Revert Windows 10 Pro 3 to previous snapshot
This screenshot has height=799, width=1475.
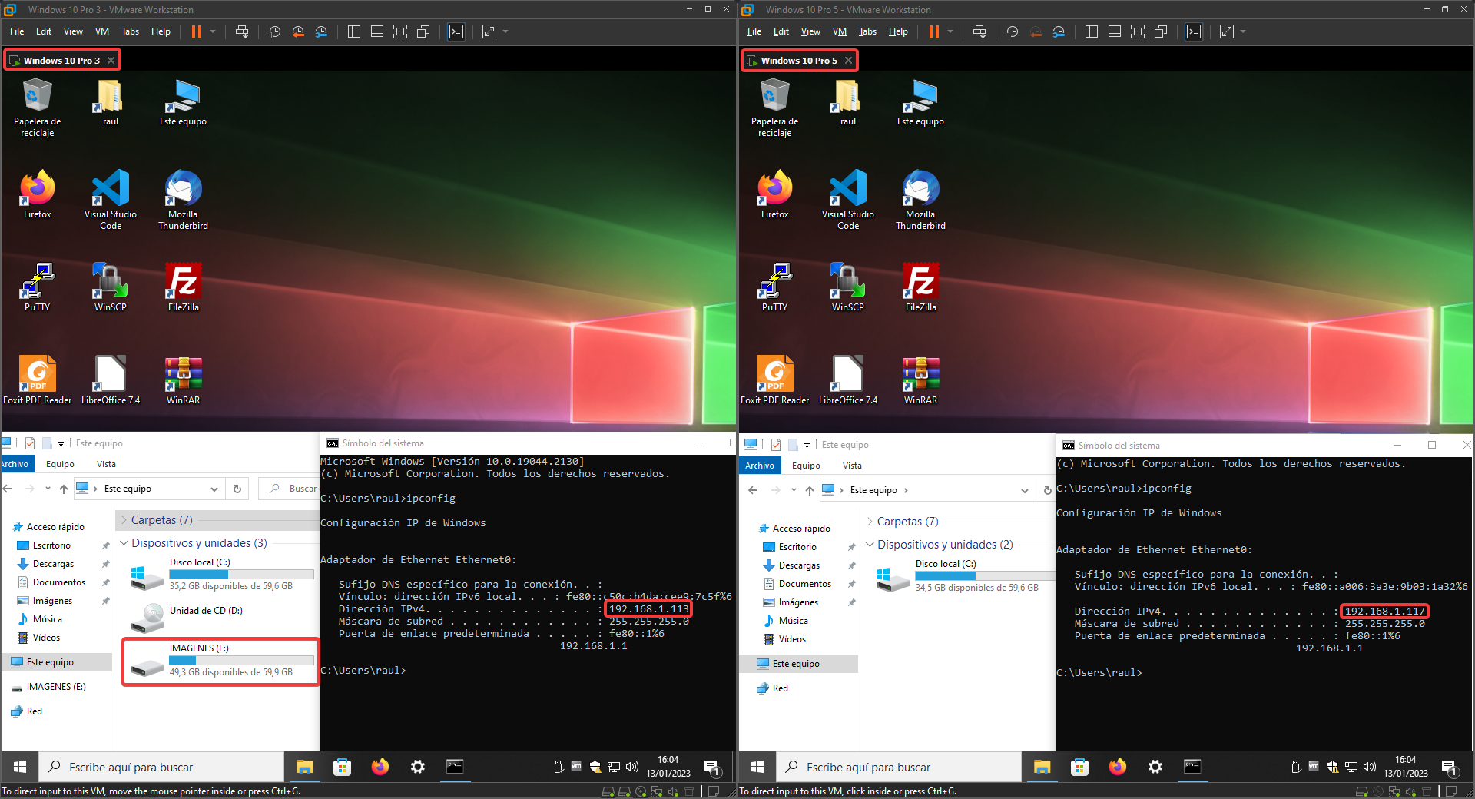pos(298,31)
